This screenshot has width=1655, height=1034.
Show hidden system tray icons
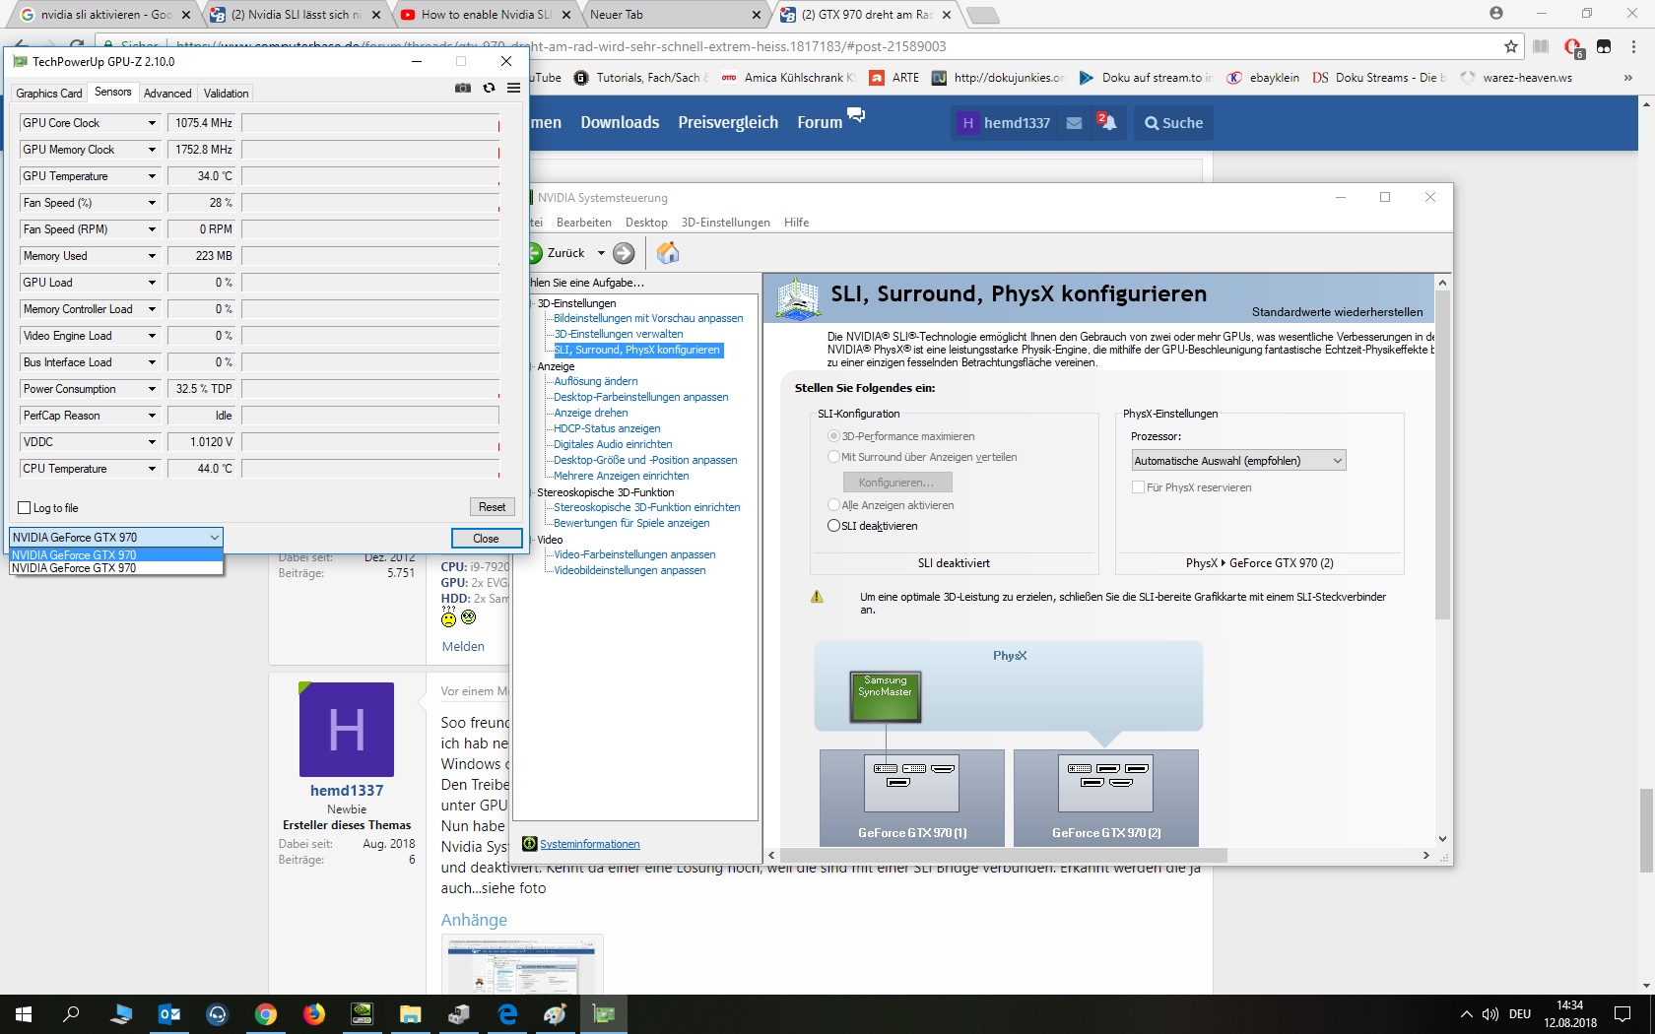[x=1466, y=1014]
